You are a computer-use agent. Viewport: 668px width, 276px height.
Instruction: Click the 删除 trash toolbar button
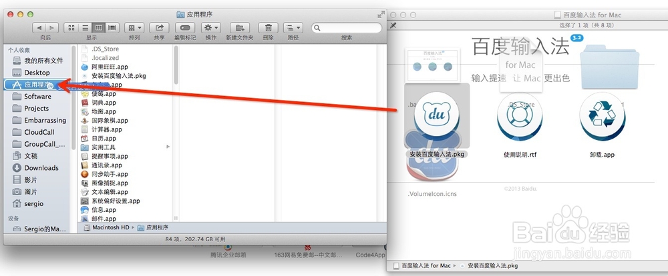(x=269, y=28)
